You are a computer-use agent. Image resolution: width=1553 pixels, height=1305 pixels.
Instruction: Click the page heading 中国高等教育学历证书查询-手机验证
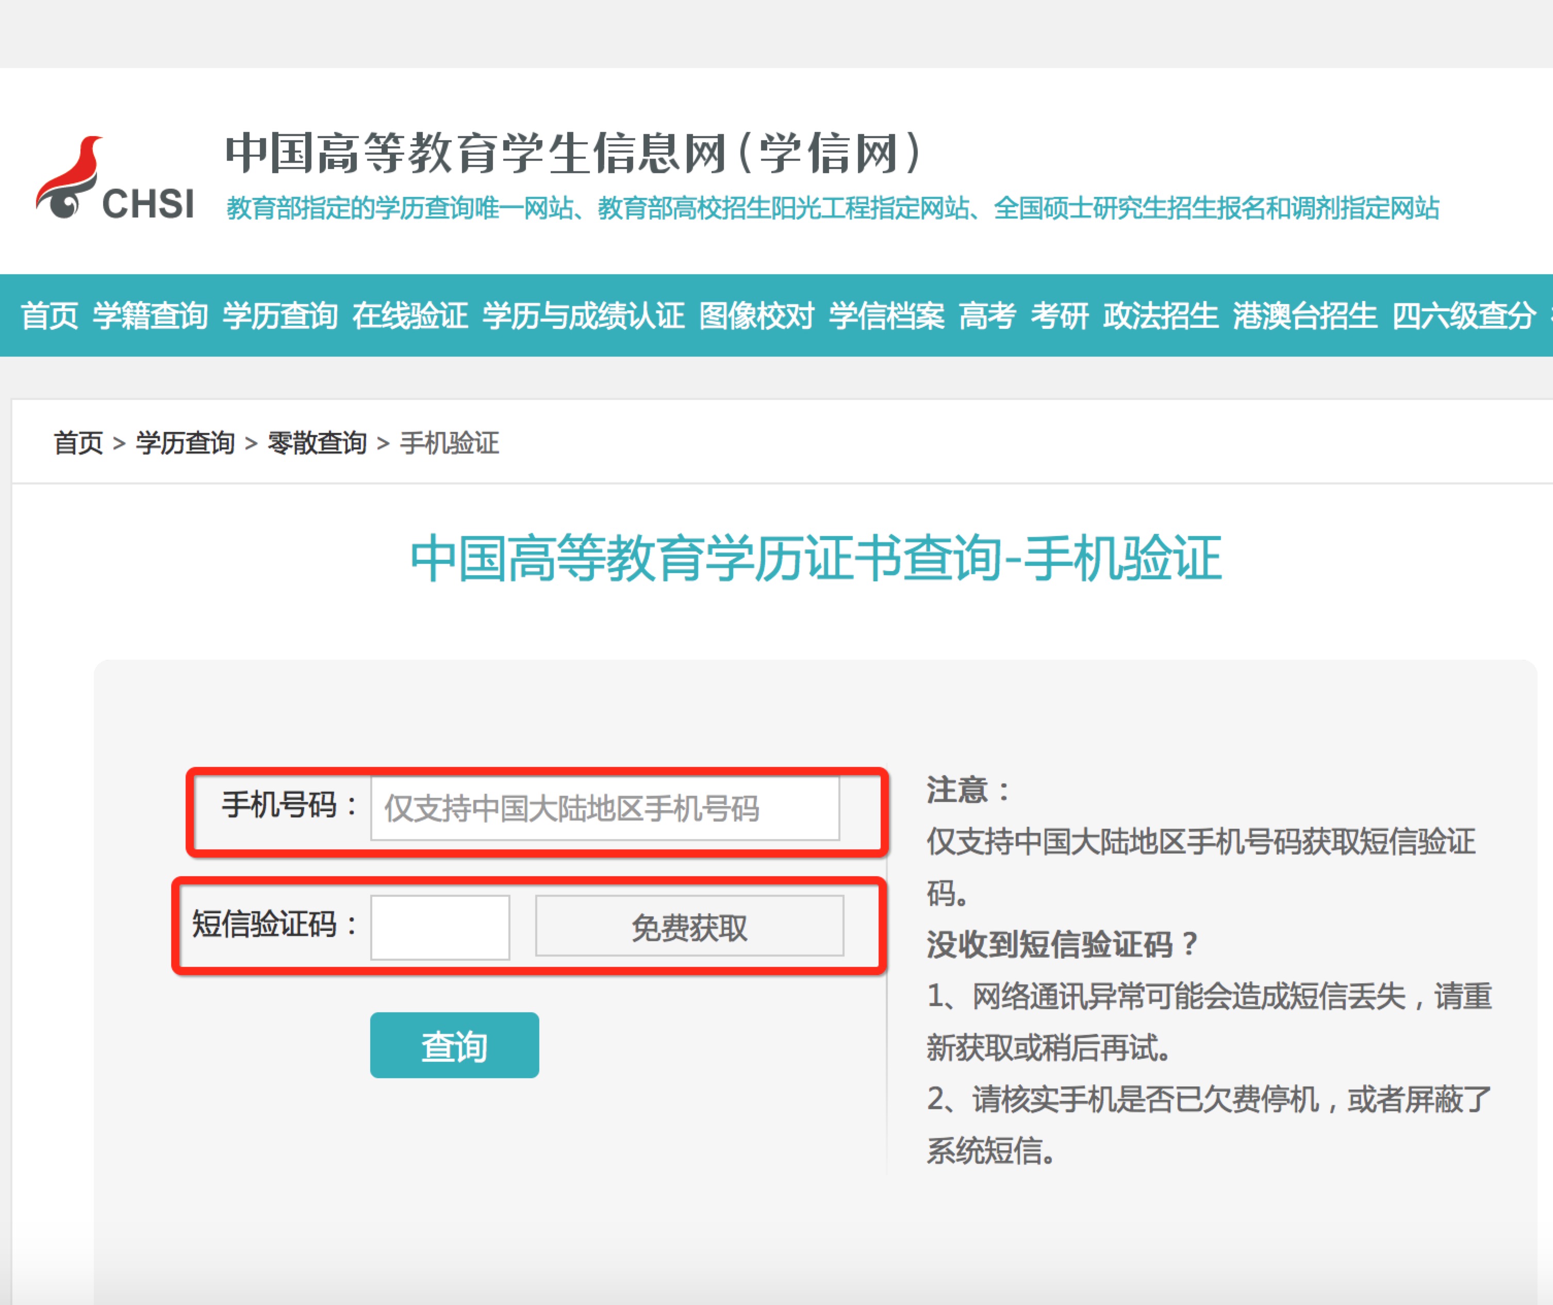click(x=816, y=558)
